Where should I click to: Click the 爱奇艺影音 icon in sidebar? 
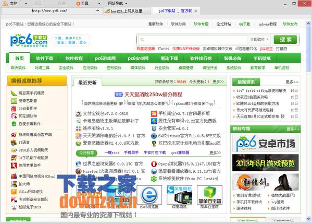pyautogui.click(x=14, y=101)
